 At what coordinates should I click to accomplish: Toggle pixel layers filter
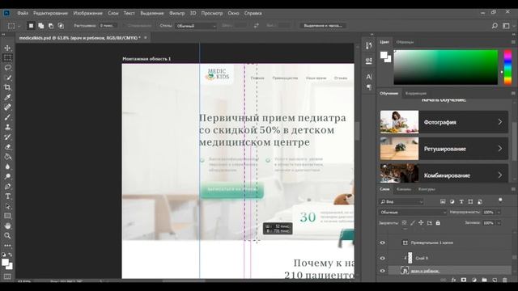click(x=443, y=201)
